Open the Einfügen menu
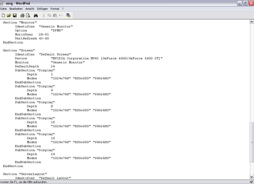The height and width of the screenshot is (184, 254). pos(42,9)
